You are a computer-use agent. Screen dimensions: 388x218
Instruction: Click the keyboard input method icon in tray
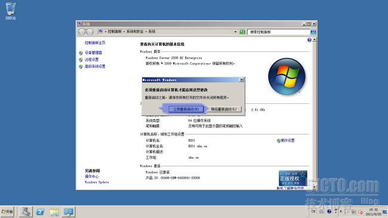coord(321,211)
